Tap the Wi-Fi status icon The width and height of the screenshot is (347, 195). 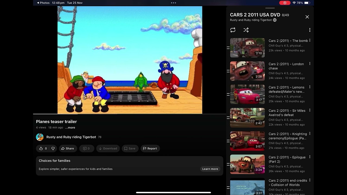[294, 3]
